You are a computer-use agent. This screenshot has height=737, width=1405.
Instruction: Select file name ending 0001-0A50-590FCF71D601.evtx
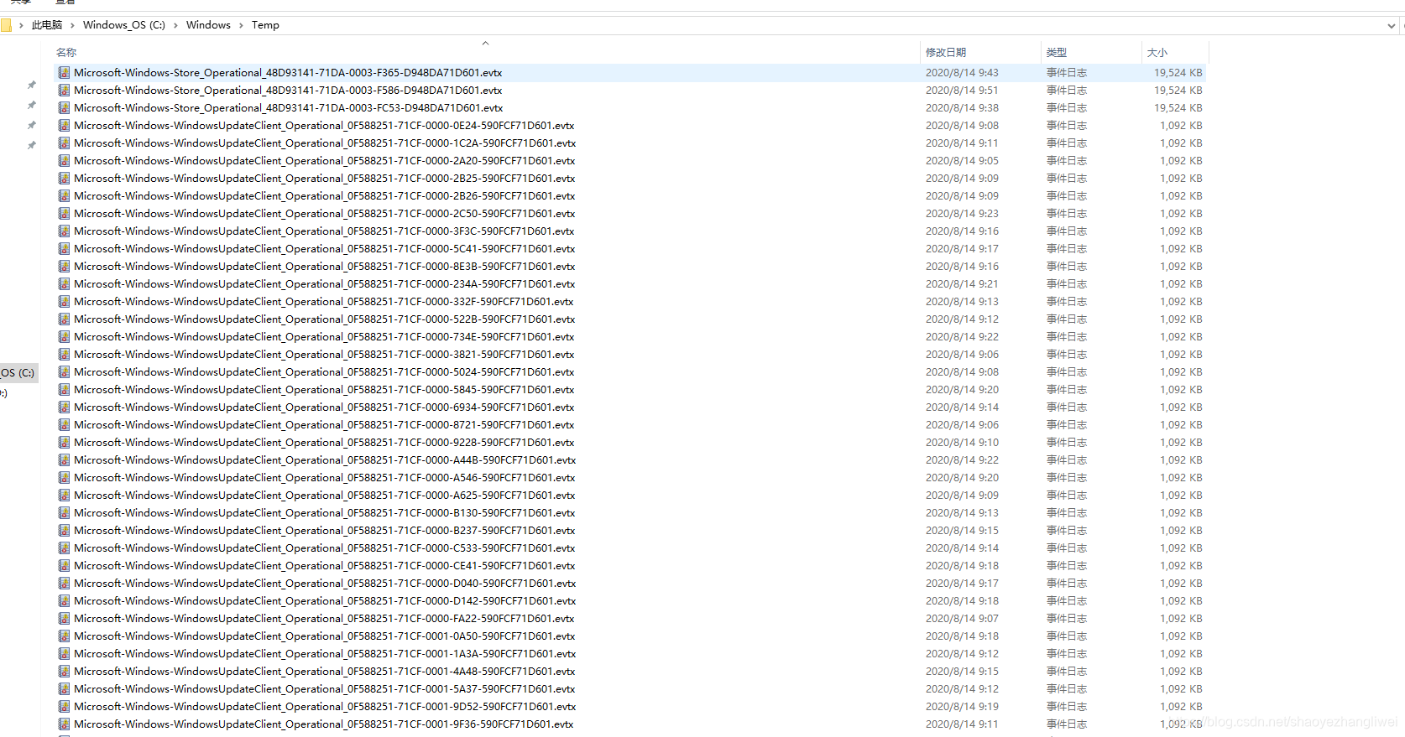[325, 636]
